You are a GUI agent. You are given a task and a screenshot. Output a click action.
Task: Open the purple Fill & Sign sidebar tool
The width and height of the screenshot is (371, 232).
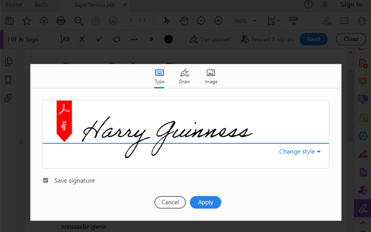363,208
